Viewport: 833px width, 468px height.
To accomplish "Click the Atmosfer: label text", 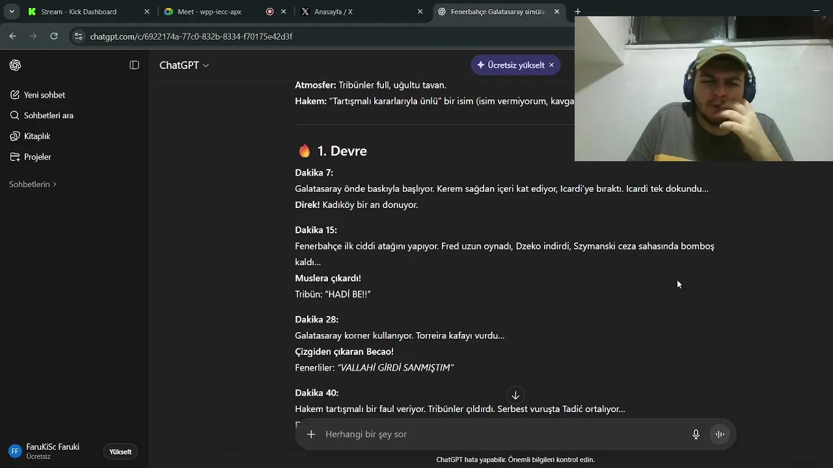I will pos(316,85).
